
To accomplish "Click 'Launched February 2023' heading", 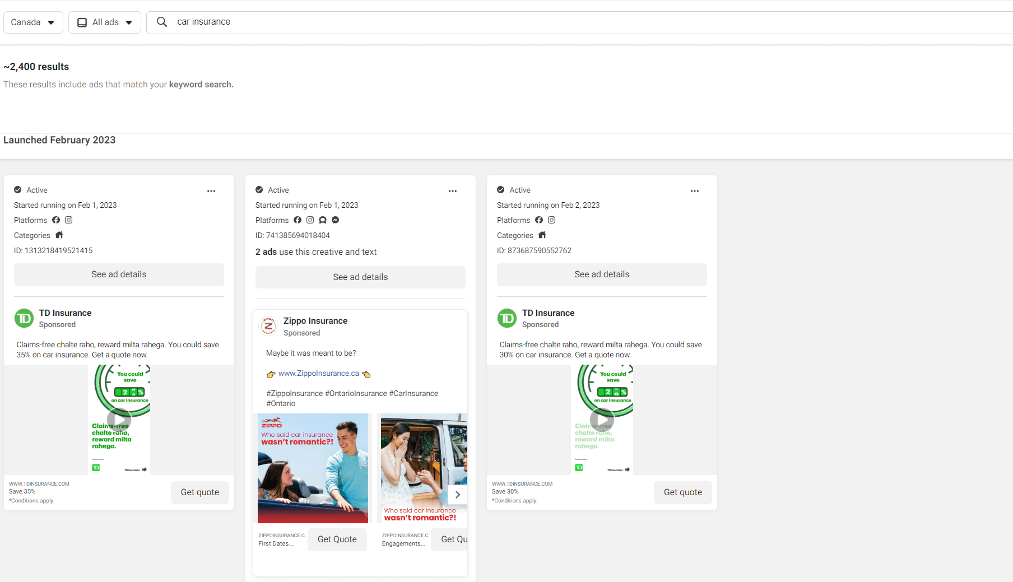I will 59,140.
